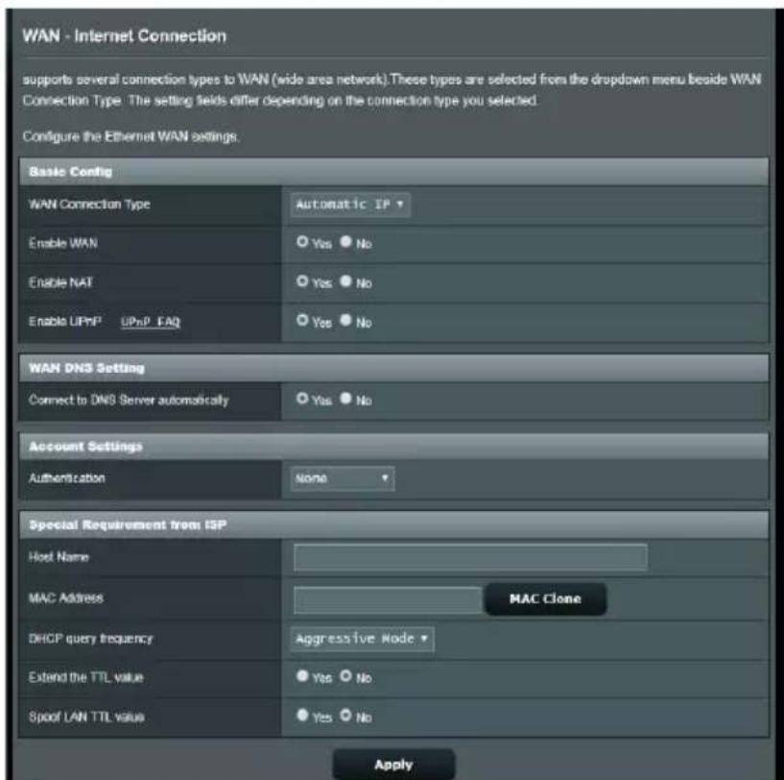Click the Spoof LAN TTL value label
The image size is (784, 780).
click(86, 717)
